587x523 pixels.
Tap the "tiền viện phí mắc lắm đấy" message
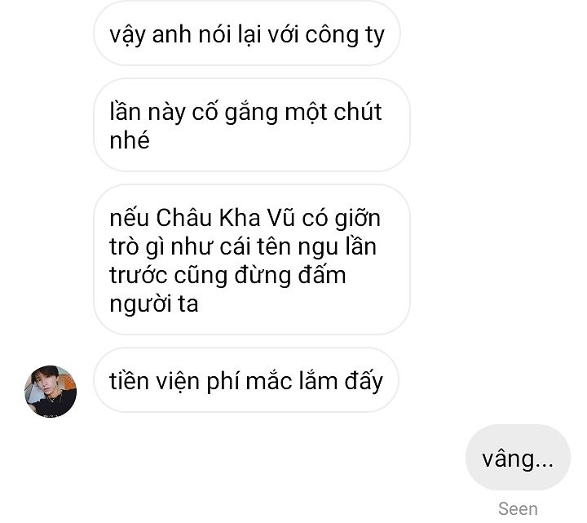246,380
